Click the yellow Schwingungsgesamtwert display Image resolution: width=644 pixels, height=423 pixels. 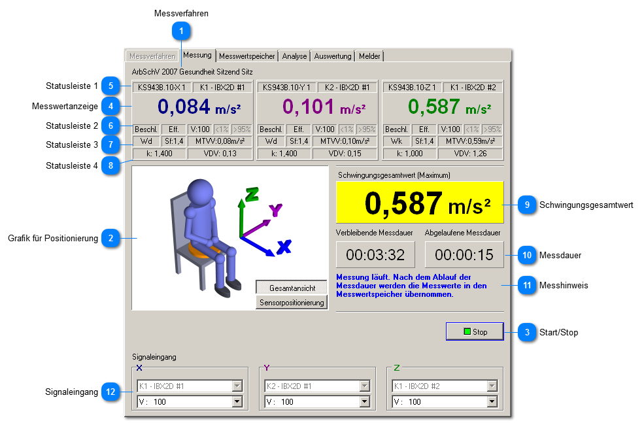click(x=420, y=203)
